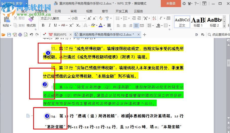This screenshot has height=133, width=230.
Task: Open WPS 文字 application menu arrow
Action: pyautogui.click(x=27, y=4)
